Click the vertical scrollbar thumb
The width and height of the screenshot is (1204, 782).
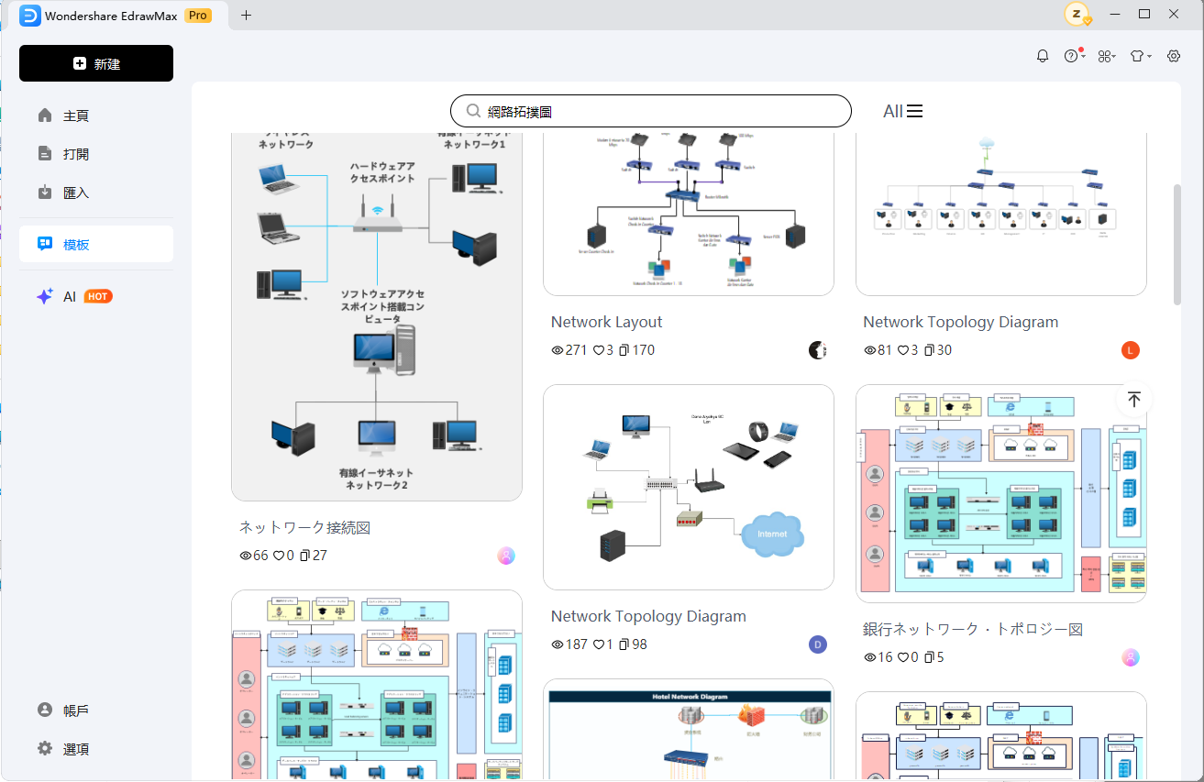(x=1177, y=243)
